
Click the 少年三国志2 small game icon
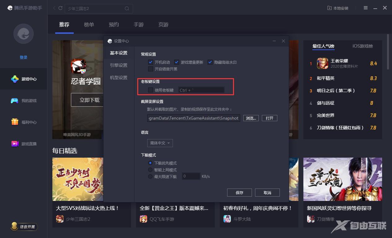point(60,219)
